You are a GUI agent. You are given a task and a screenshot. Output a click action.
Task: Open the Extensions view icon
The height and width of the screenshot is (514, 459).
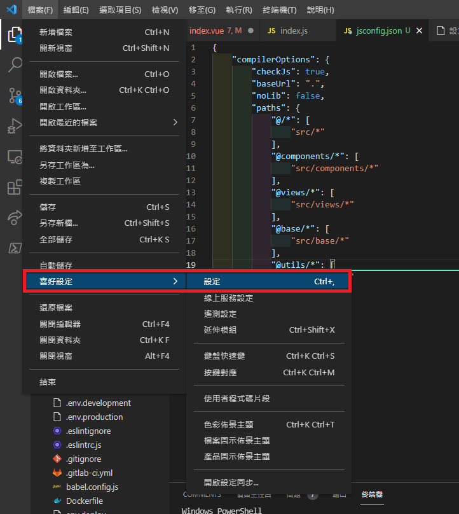coord(14,188)
